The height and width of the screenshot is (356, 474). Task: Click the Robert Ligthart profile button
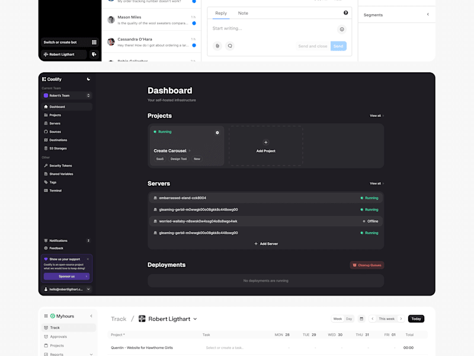click(64, 55)
